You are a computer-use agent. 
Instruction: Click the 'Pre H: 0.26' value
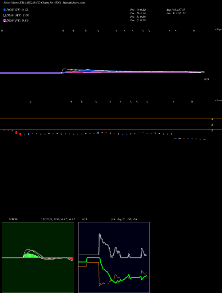tap(138, 13)
